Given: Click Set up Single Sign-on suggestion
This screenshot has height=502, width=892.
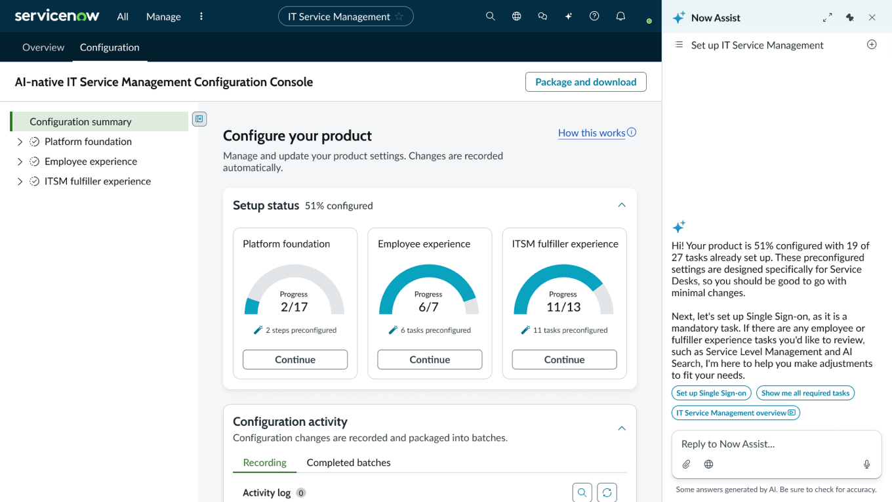Looking at the screenshot, I should [x=711, y=393].
